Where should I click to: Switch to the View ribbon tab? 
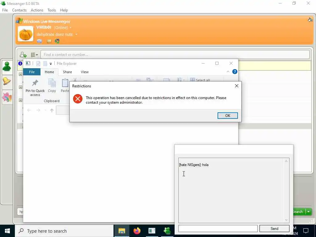(x=85, y=72)
